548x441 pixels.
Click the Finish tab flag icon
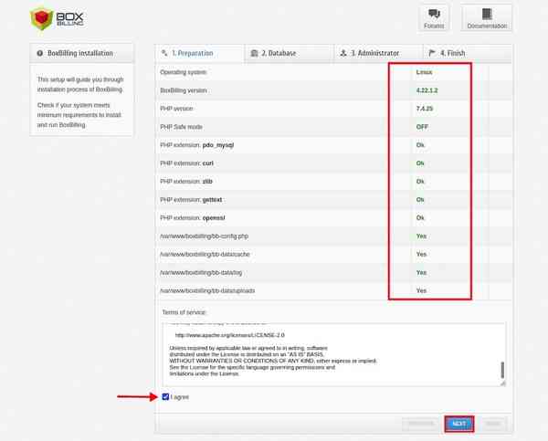432,53
